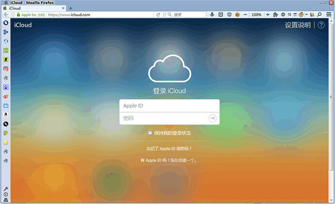Select the iCloud browser tab

click(34, 8)
